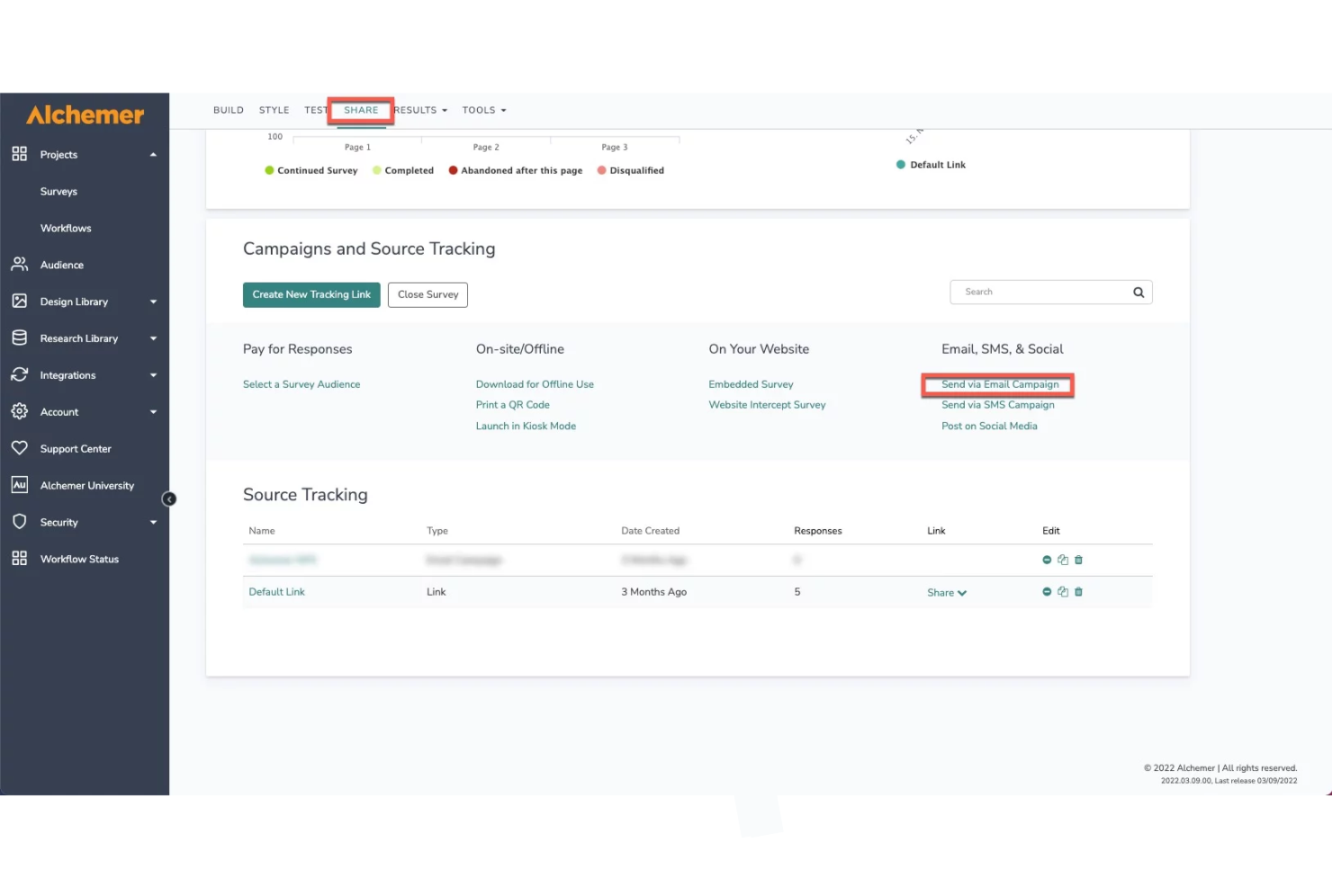Open Integrations via its sync icon
Viewport: 1332px width, 888px height.
[x=20, y=374]
